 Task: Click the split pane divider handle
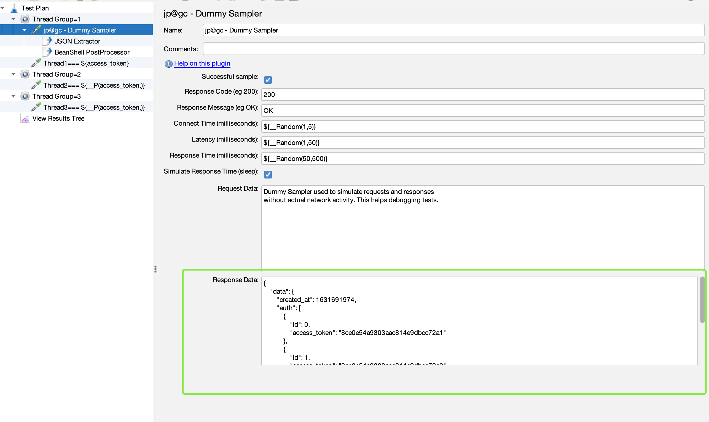[x=155, y=269]
